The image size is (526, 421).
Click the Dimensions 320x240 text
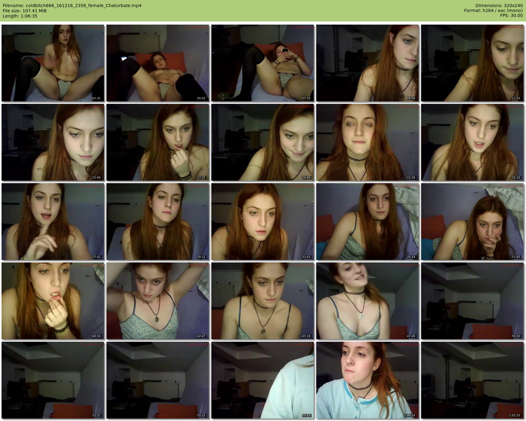click(499, 6)
